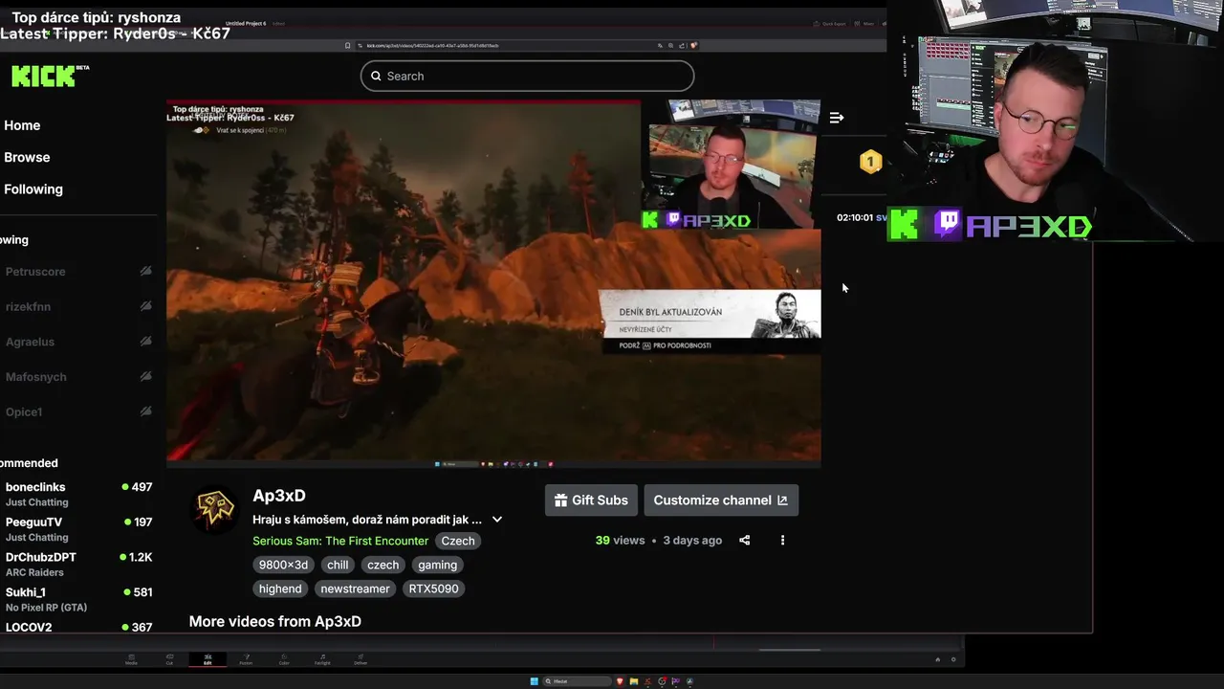Switch to the Media page tab

131,660
